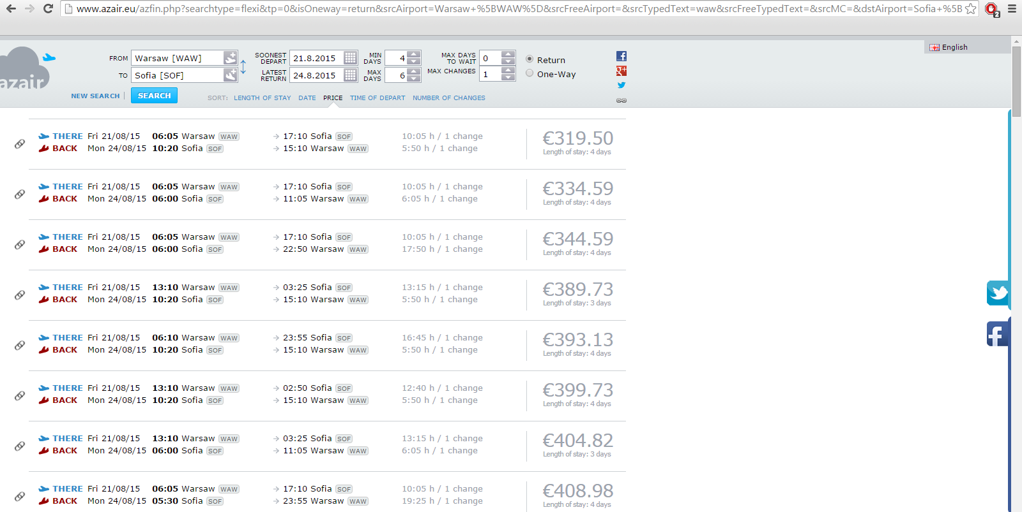Click the TO field containing Sofia [SOF]
Screen dimensions: 1022x512
click(177, 75)
